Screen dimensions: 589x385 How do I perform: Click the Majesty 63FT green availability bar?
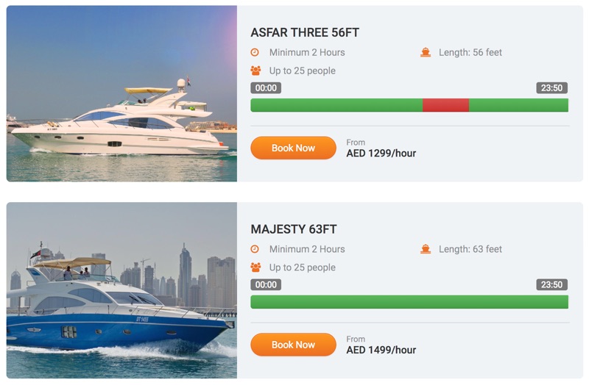coord(409,302)
